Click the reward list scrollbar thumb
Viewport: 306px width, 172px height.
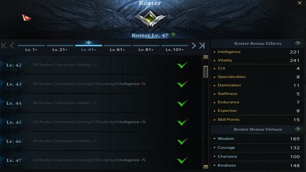tap(206, 72)
